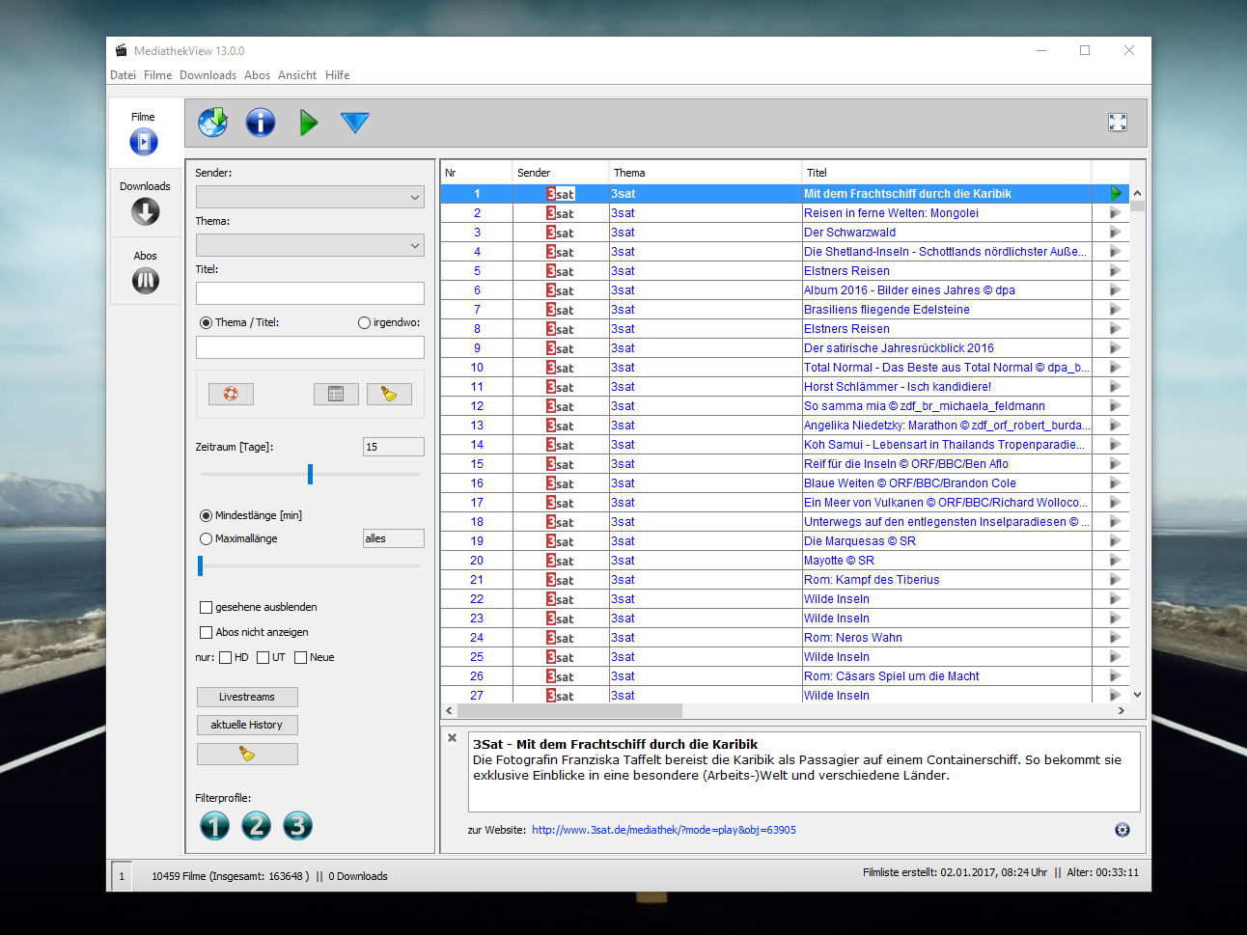Select row Brasiliens fliegende Edelsteine
Screen dimensions: 1247x935
pos(785,310)
